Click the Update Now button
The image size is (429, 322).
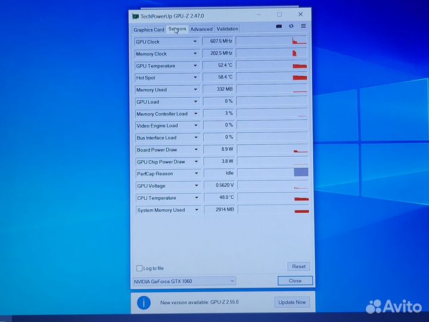(x=292, y=302)
